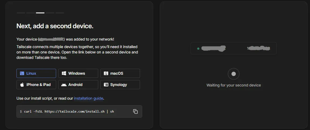Click the connected device row
The height and width of the screenshot is (130, 310).
coord(233,48)
